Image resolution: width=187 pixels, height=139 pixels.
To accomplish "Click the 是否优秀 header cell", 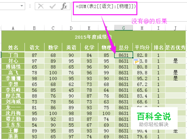I will coord(175,48).
